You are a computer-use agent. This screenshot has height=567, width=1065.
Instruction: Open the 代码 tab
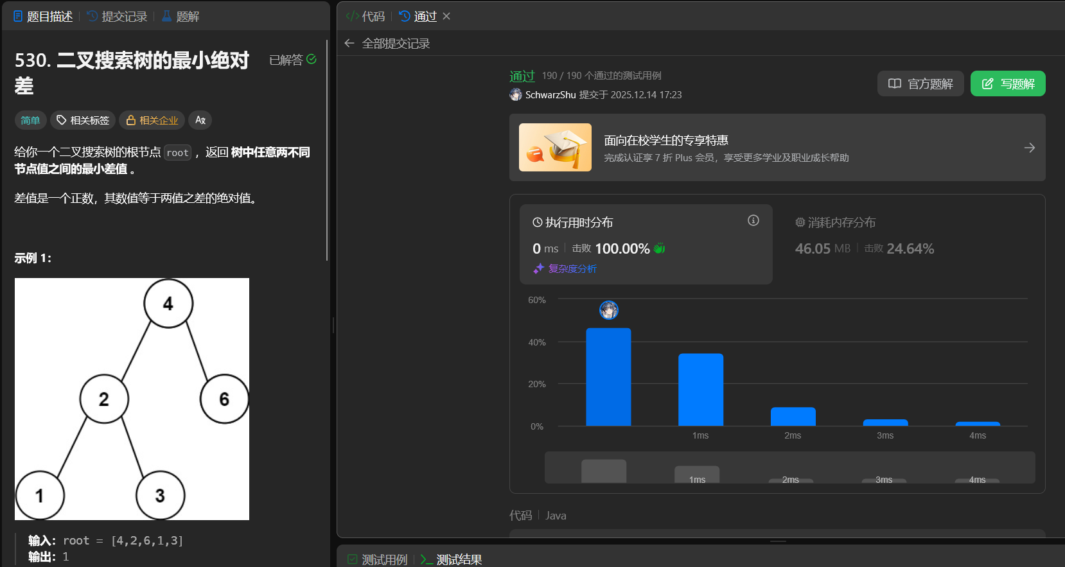coord(365,16)
